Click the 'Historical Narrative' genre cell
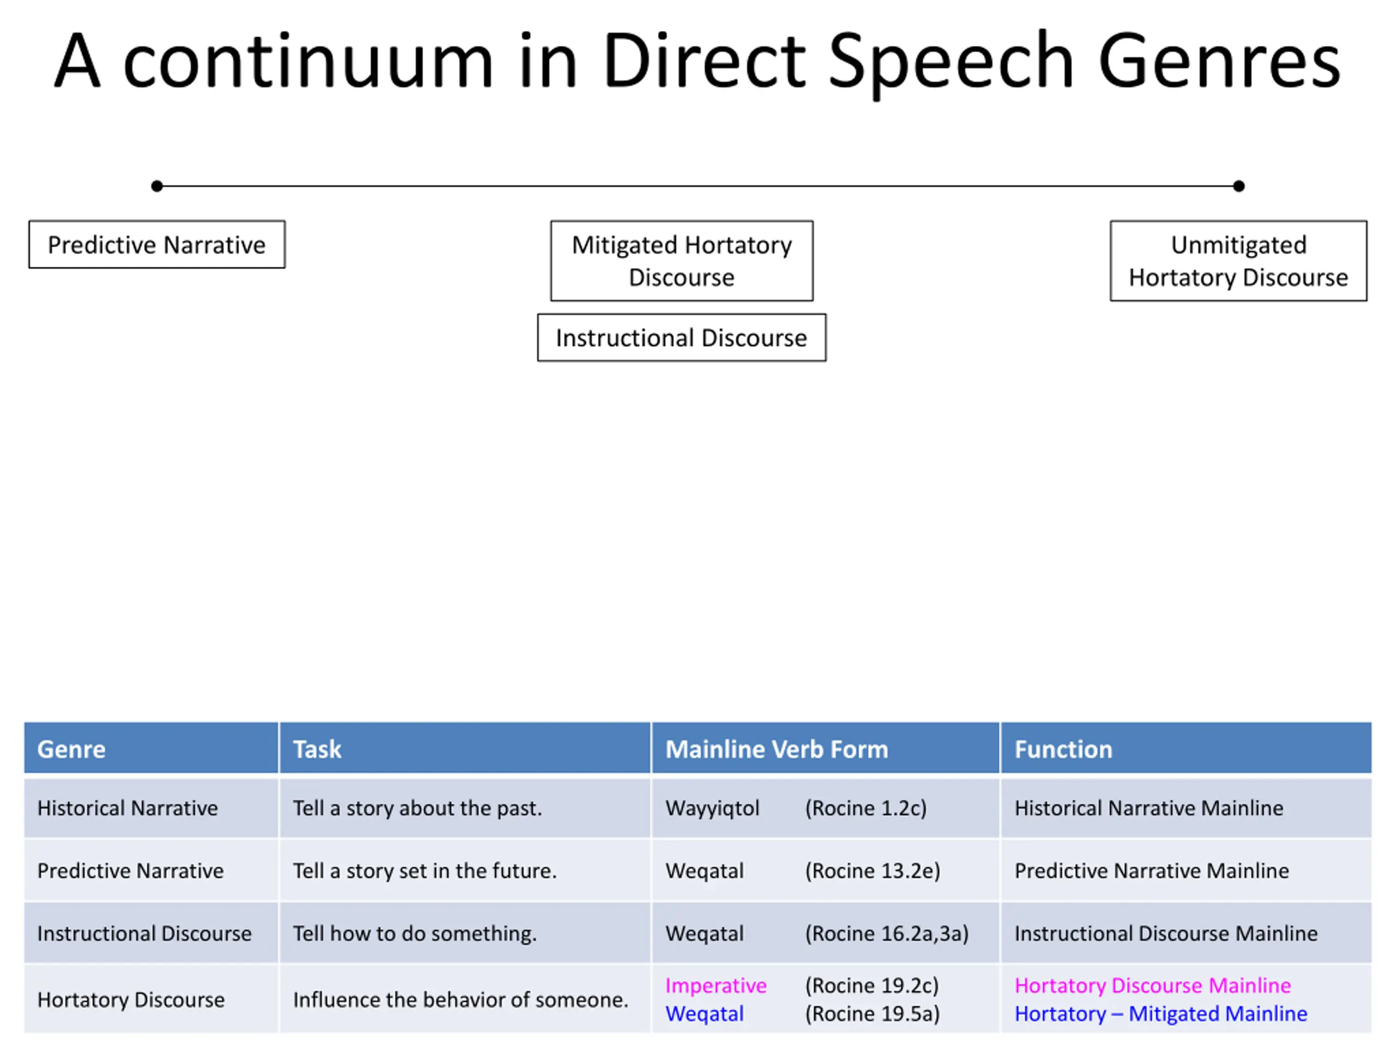1396x1047 pixels. 152,808
